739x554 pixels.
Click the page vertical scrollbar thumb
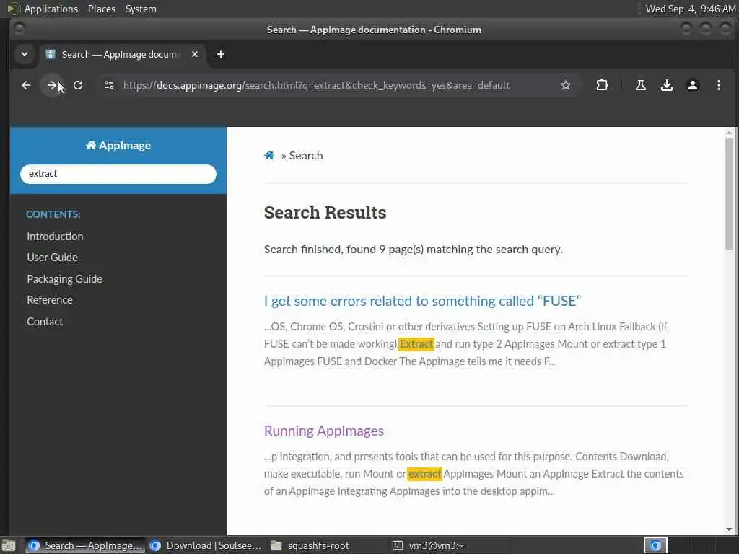click(x=729, y=193)
